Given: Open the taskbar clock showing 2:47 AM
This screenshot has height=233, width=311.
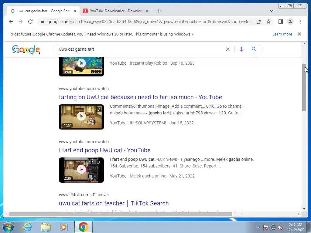Looking at the screenshot, I should click(296, 227).
